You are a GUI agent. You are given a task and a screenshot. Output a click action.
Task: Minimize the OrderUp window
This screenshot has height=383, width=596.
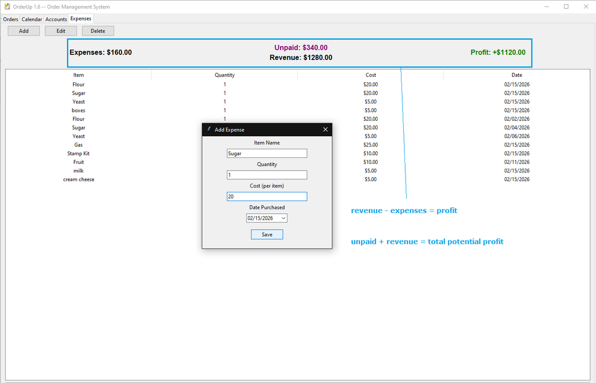[547, 7]
